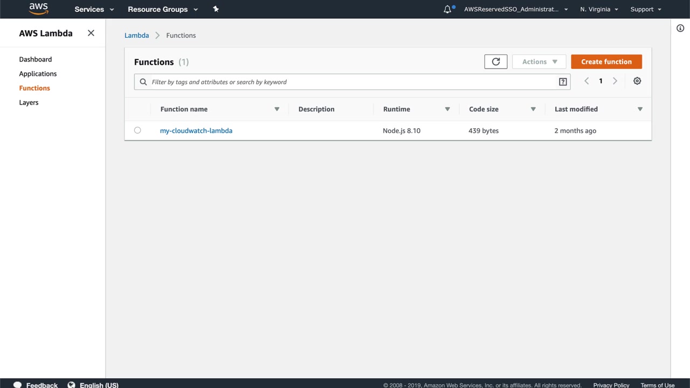Viewport: 690px width, 388px height.
Task: Open the my-cloudwatch-lambda function link
Action: point(196,130)
